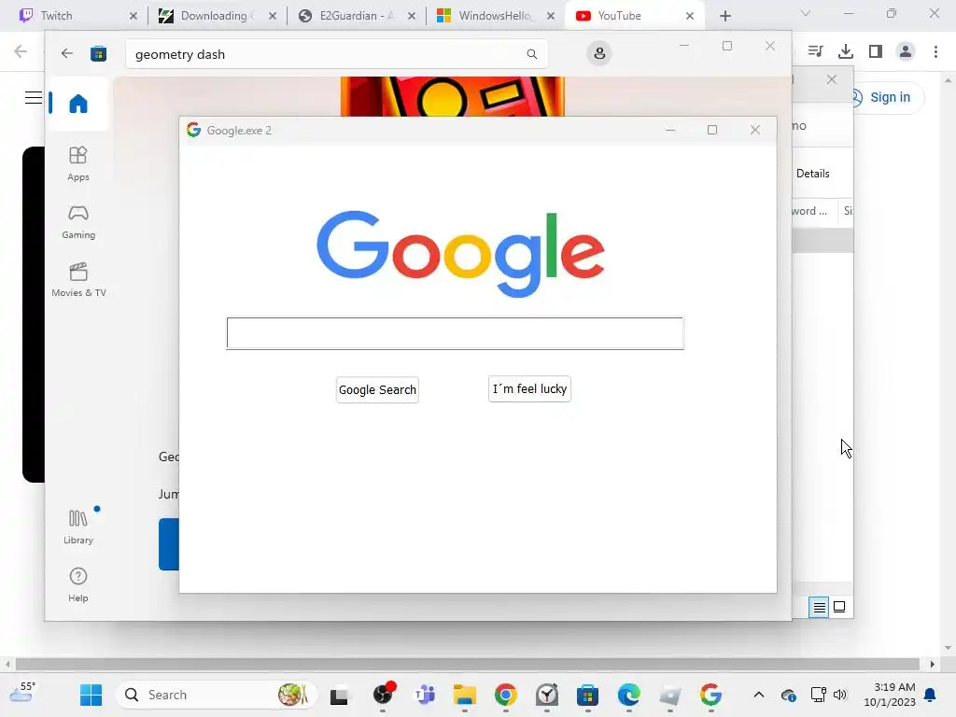Open File Explorer from taskbar
This screenshot has width=956, height=717.
[x=465, y=695]
